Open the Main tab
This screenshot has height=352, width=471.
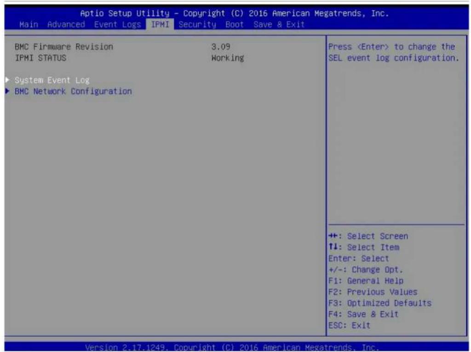[x=29, y=24]
